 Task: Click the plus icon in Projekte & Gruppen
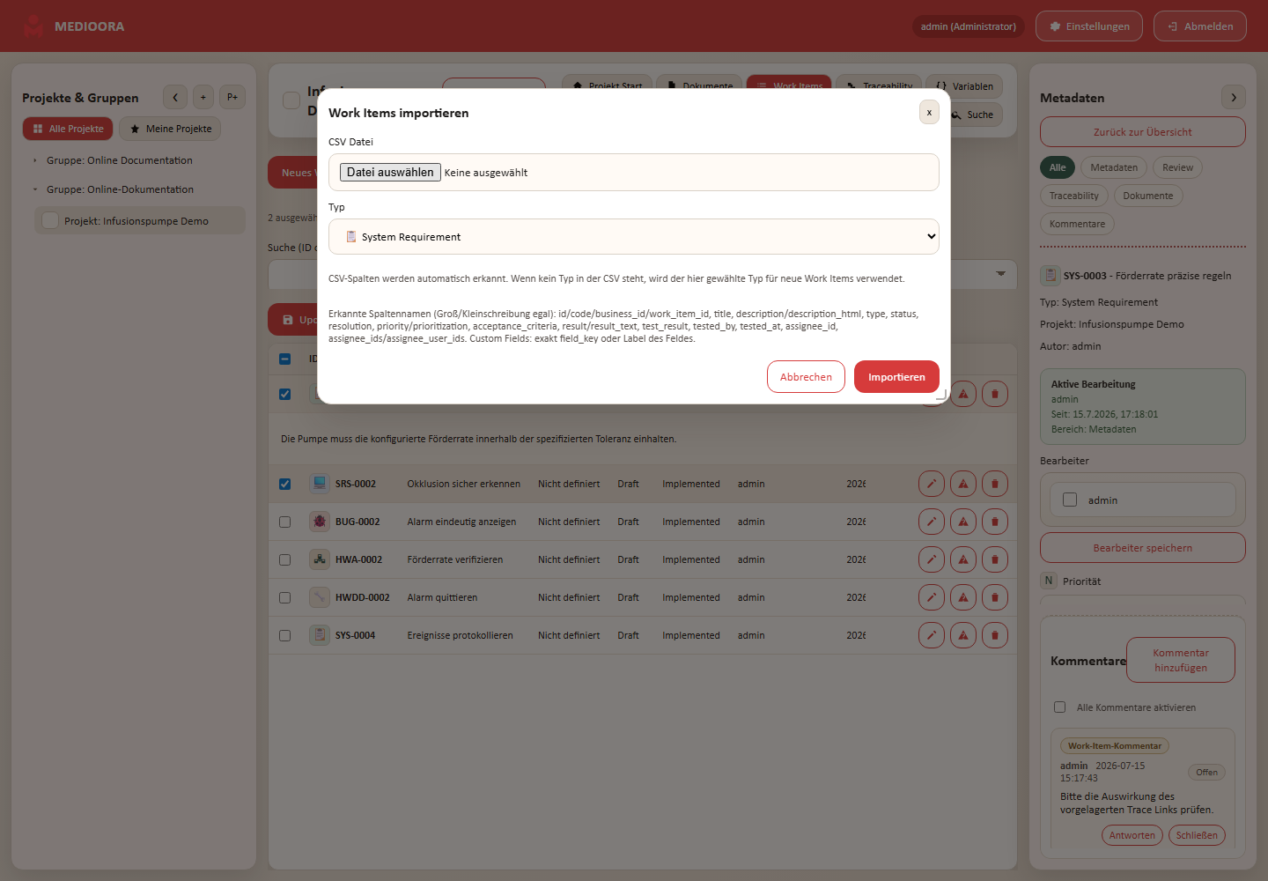click(x=203, y=97)
